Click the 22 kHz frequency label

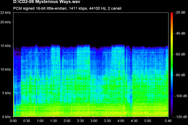pos(6,12)
